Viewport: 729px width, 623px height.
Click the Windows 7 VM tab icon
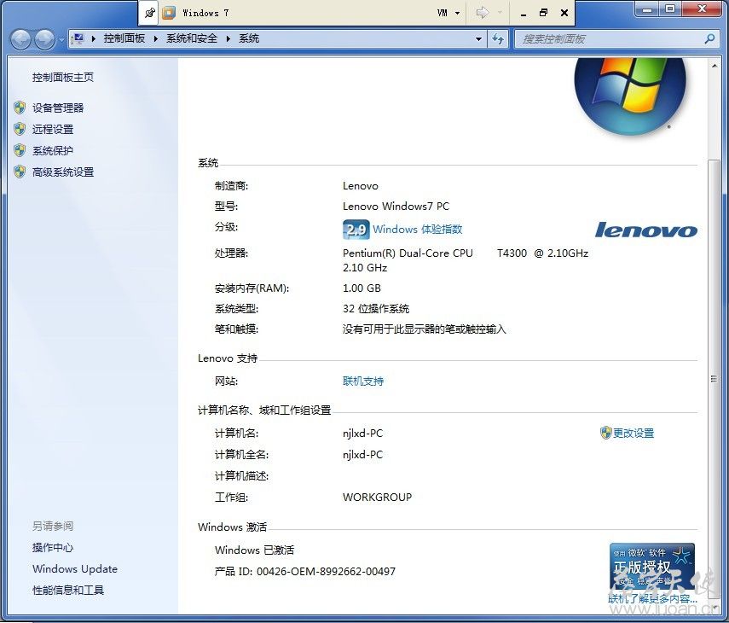[x=168, y=13]
